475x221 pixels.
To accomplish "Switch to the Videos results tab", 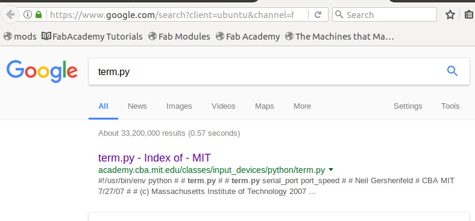I will click(223, 106).
